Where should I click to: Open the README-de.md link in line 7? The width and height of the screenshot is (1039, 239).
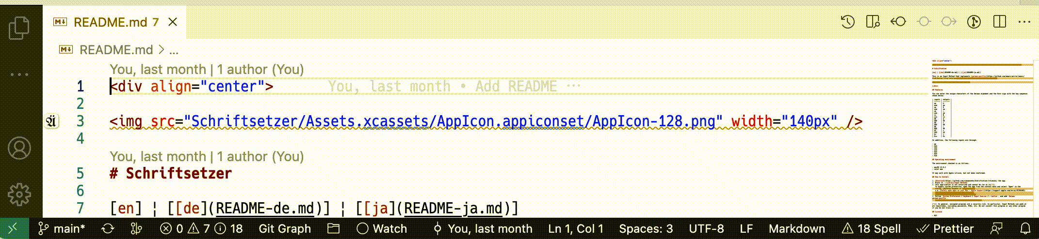tap(265, 209)
